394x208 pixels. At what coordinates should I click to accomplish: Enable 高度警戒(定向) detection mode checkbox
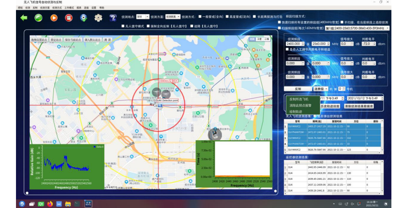click(x=227, y=17)
